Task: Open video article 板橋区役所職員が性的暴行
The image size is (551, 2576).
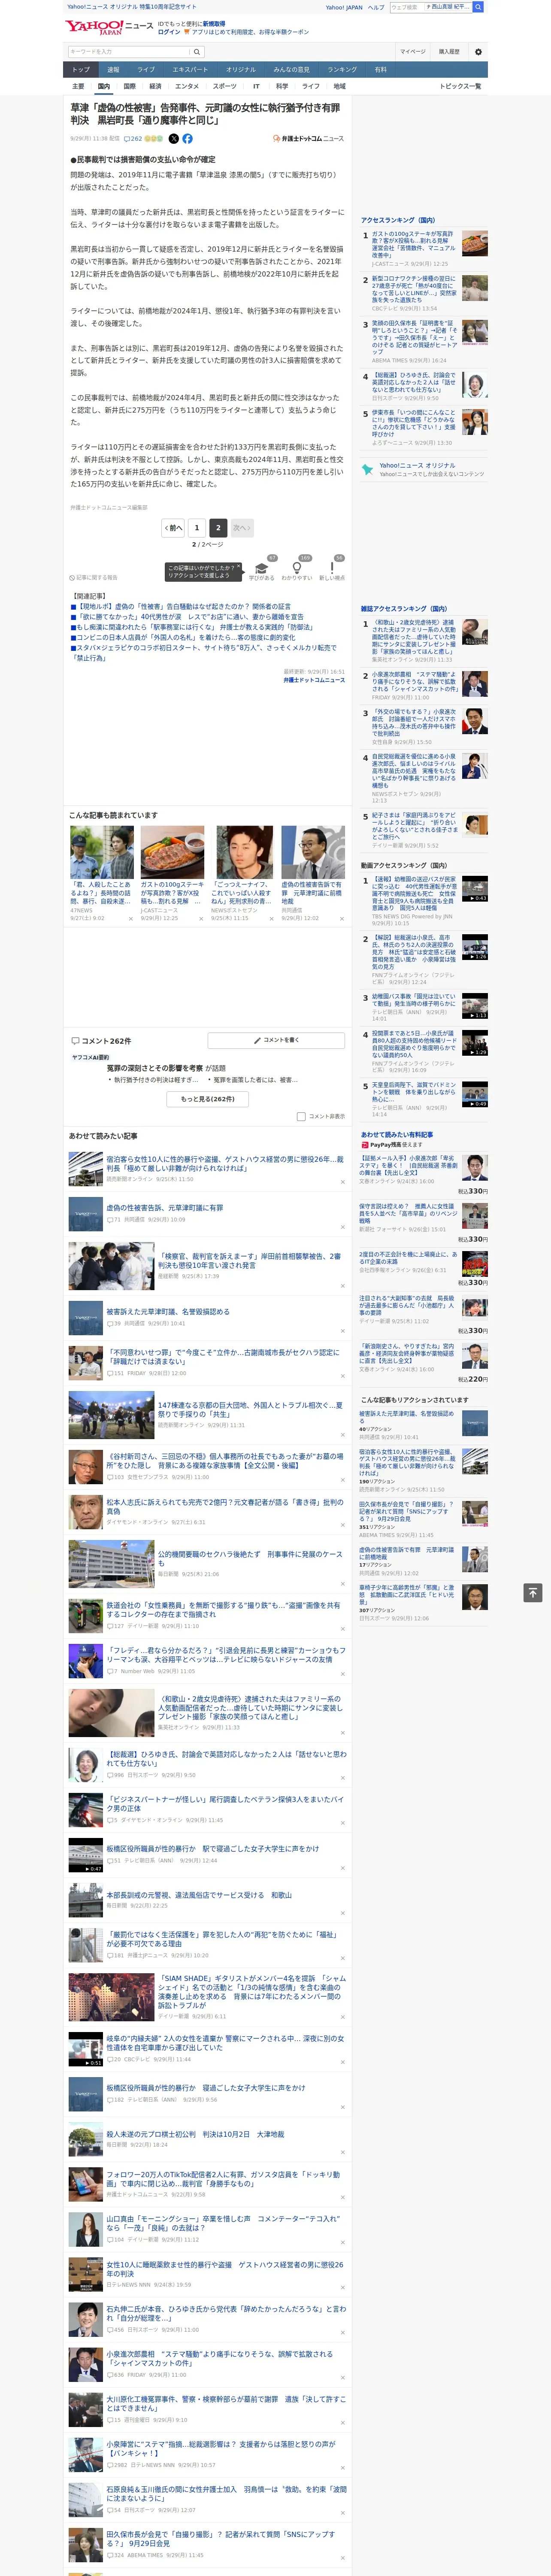Action: coord(213,1849)
